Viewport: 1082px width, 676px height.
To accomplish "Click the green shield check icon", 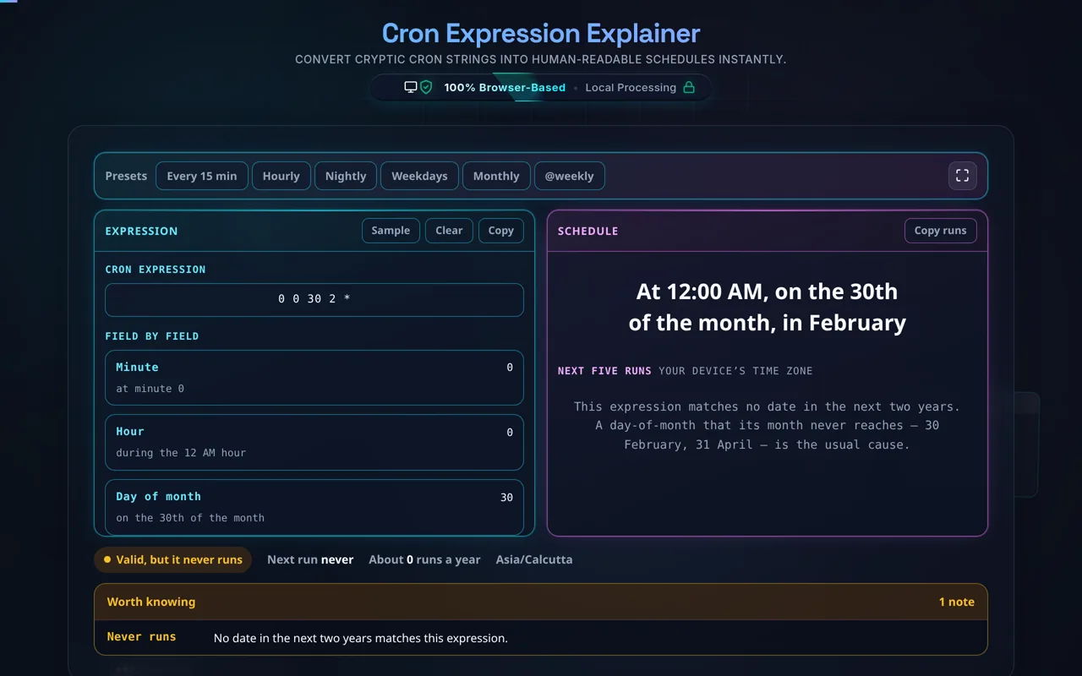I will pyautogui.click(x=426, y=88).
